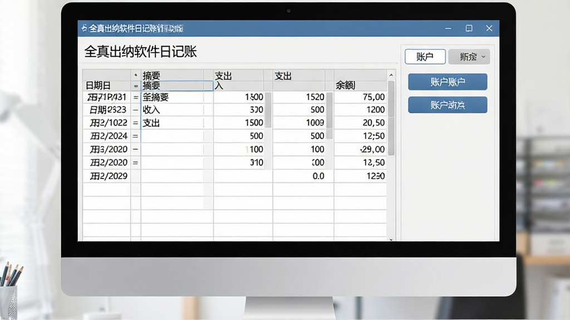Click the blue 账户账户 button
Image resolution: width=570 pixels, height=320 pixels.
click(x=448, y=82)
